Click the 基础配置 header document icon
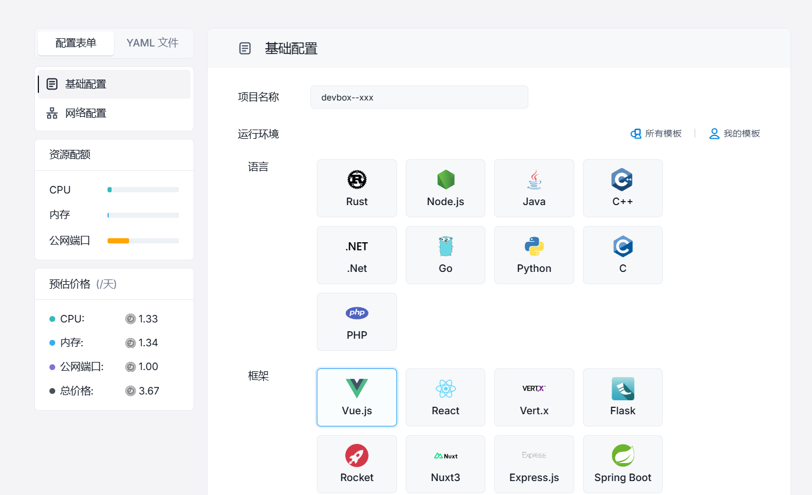The height and width of the screenshot is (495, 812). click(x=245, y=48)
